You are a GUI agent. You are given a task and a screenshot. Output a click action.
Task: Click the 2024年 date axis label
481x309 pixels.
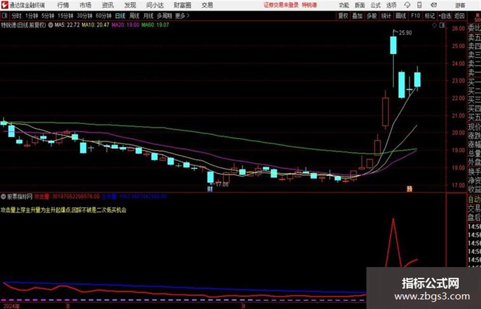pos(11,306)
